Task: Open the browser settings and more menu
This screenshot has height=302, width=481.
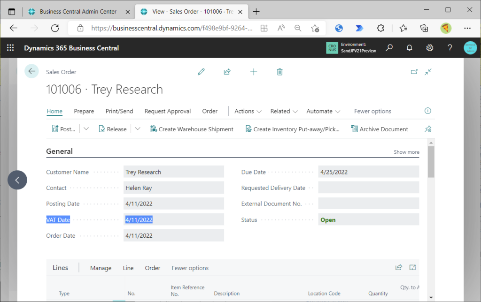Action: [x=467, y=28]
